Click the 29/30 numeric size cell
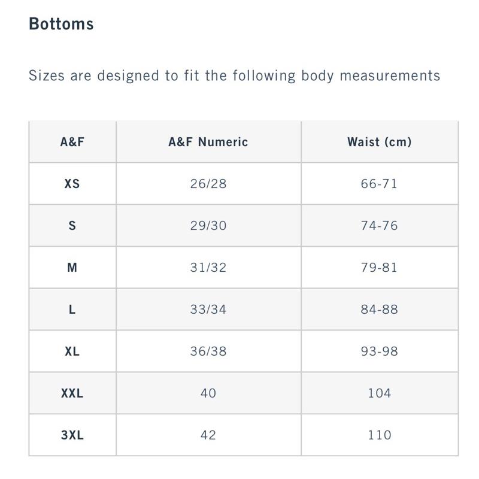 pyautogui.click(x=208, y=226)
